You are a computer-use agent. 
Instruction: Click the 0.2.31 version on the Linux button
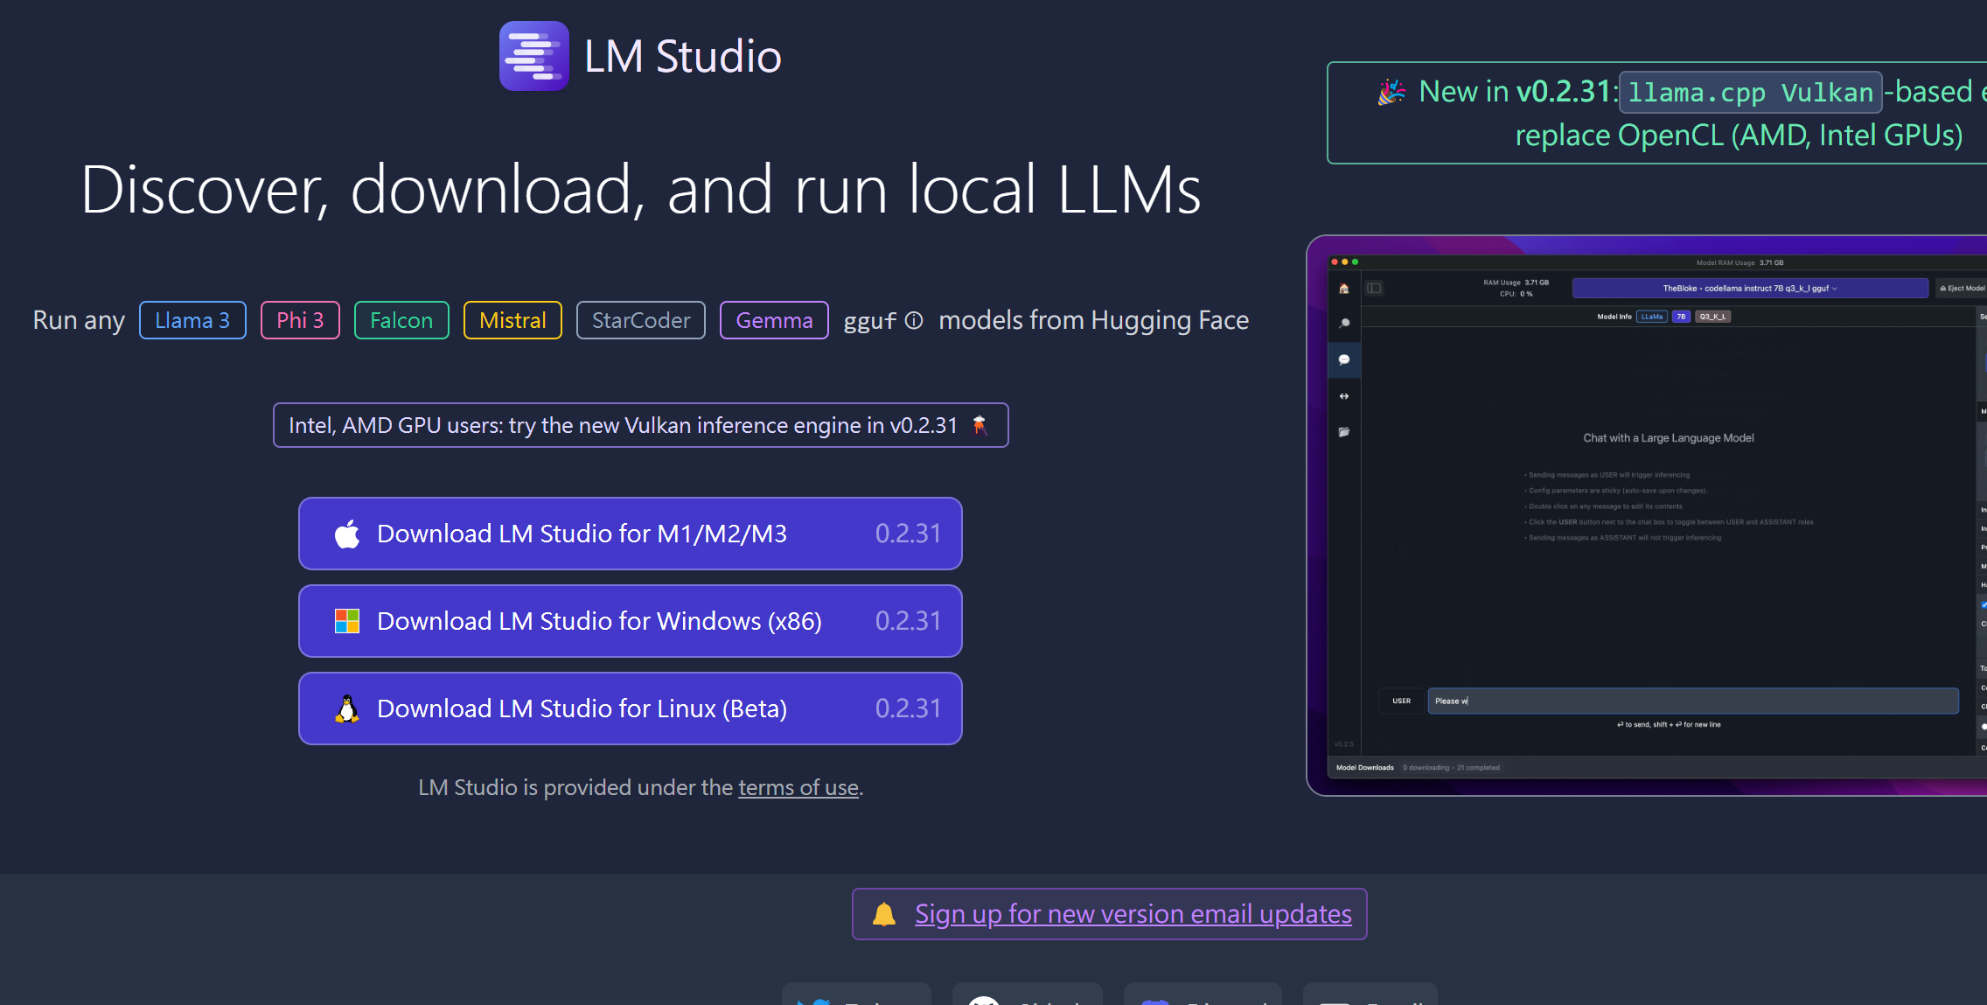click(908, 708)
